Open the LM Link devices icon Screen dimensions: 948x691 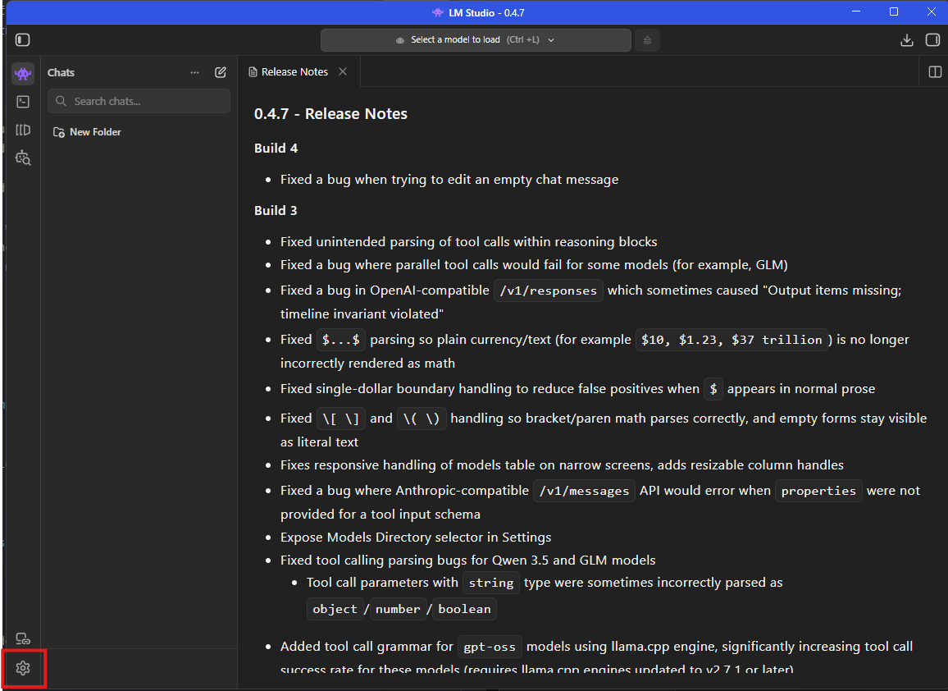(x=23, y=639)
